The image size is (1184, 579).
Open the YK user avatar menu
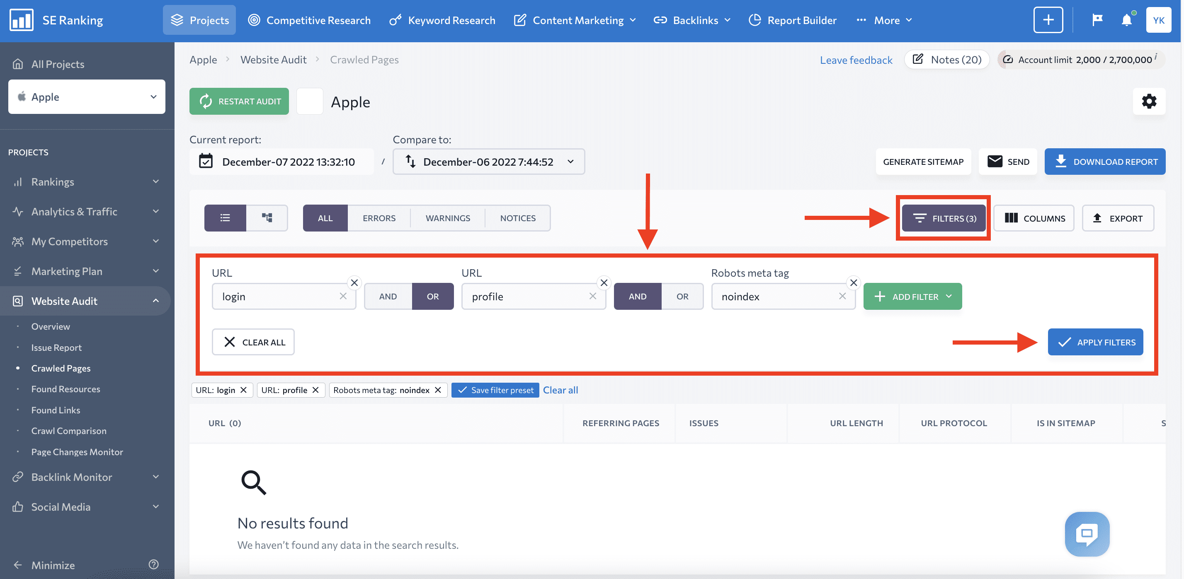pyautogui.click(x=1158, y=20)
